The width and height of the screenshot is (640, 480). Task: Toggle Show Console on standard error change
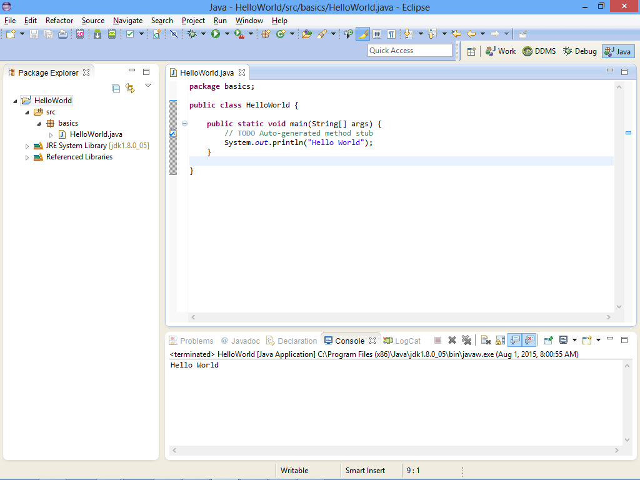(529, 340)
